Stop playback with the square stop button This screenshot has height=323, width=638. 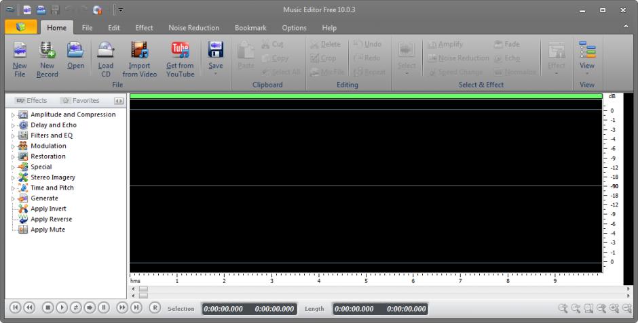48,307
